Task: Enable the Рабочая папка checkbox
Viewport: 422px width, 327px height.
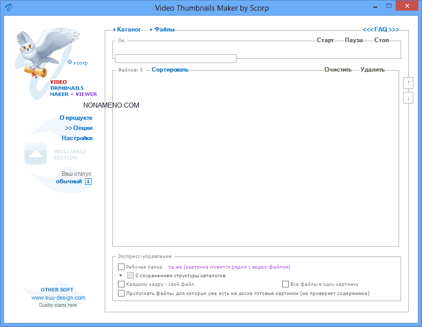Action: pyautogui.click(x=121, y=267)
